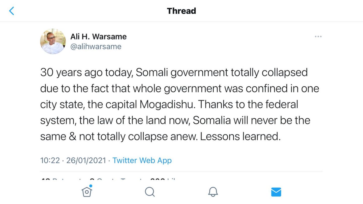Open Ali H. Warsame's profile picture

click(x=53, y=42)
